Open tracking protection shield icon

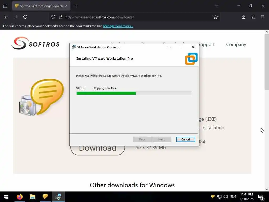point(53,17)
